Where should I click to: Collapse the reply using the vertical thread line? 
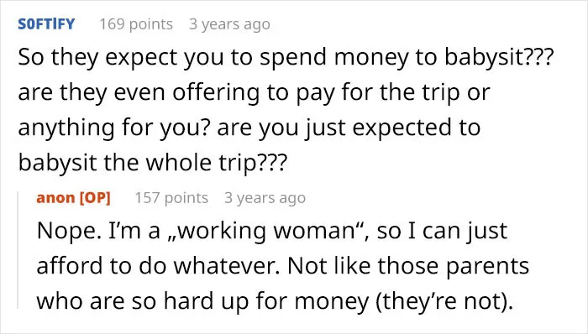(x=18, y=250)
